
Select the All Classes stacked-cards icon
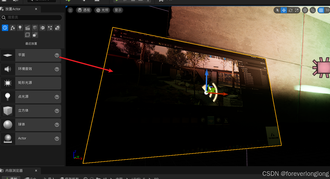tap(35, 35)
